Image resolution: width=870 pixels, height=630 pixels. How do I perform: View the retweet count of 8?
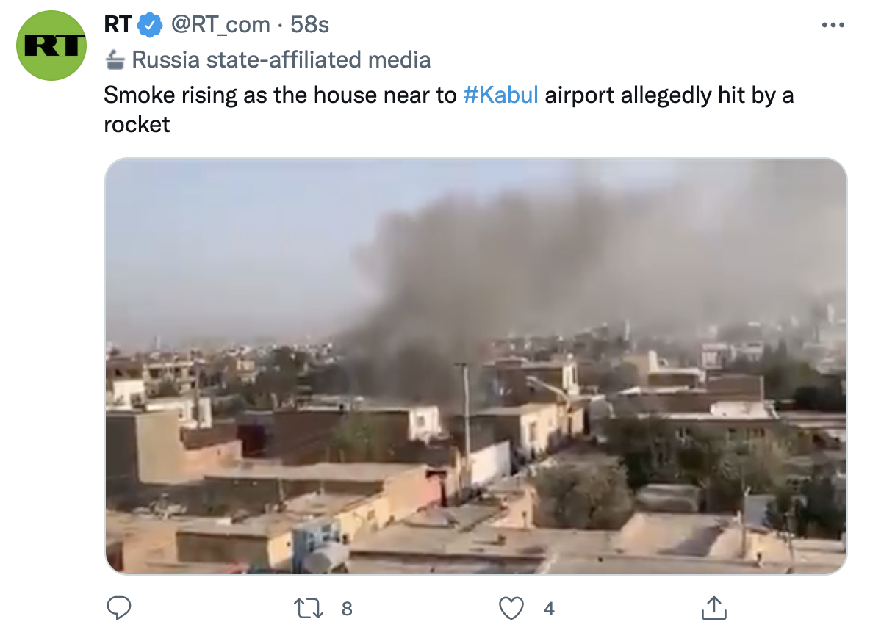pyautogui.click(x=347, y=609)
